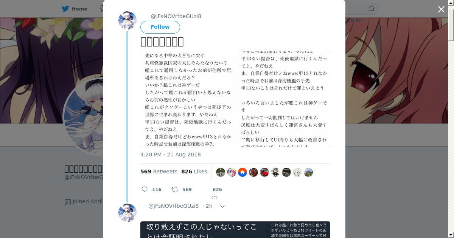Screen dimensions: 454x238
Task: Follow the user @jFsNOVrfbeGUzi8
Action: [x=160, y=27]
